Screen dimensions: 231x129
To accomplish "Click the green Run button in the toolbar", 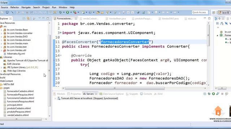I will (x=67, y=13).
